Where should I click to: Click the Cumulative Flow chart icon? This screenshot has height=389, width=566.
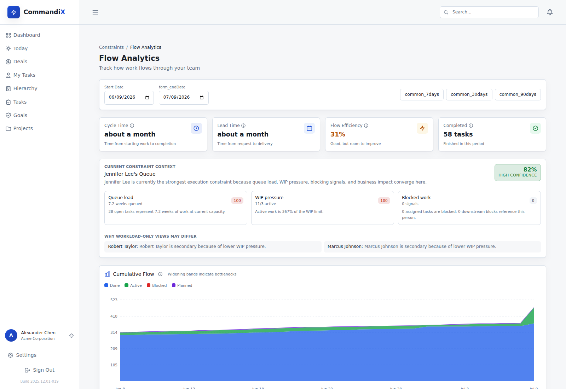[x=108, y=274]
